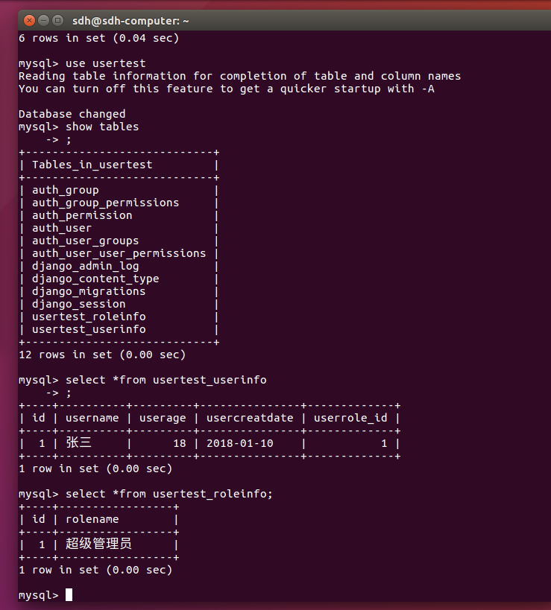Click 'auth_group_permissions' table name
This screenshot has width=551, height=610.
106,203
